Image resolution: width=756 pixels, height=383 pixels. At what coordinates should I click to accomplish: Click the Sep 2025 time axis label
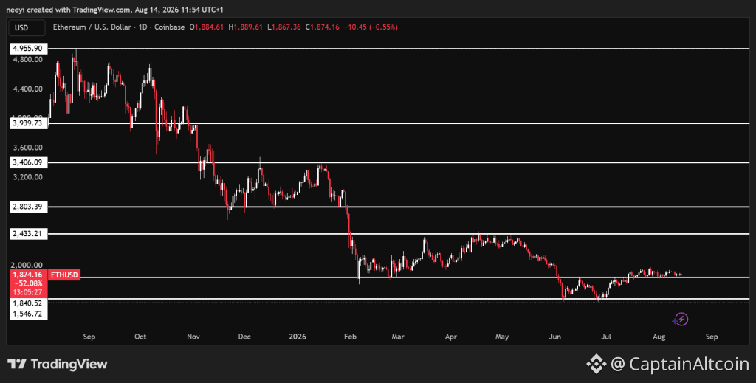tap(89, 337)
